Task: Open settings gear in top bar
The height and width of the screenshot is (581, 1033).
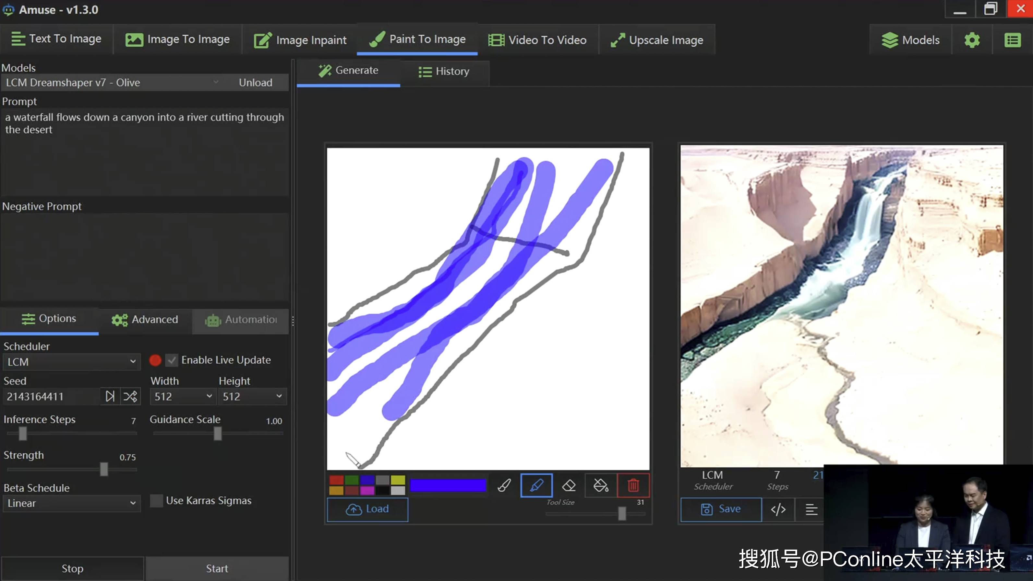Action: (972, 40)
